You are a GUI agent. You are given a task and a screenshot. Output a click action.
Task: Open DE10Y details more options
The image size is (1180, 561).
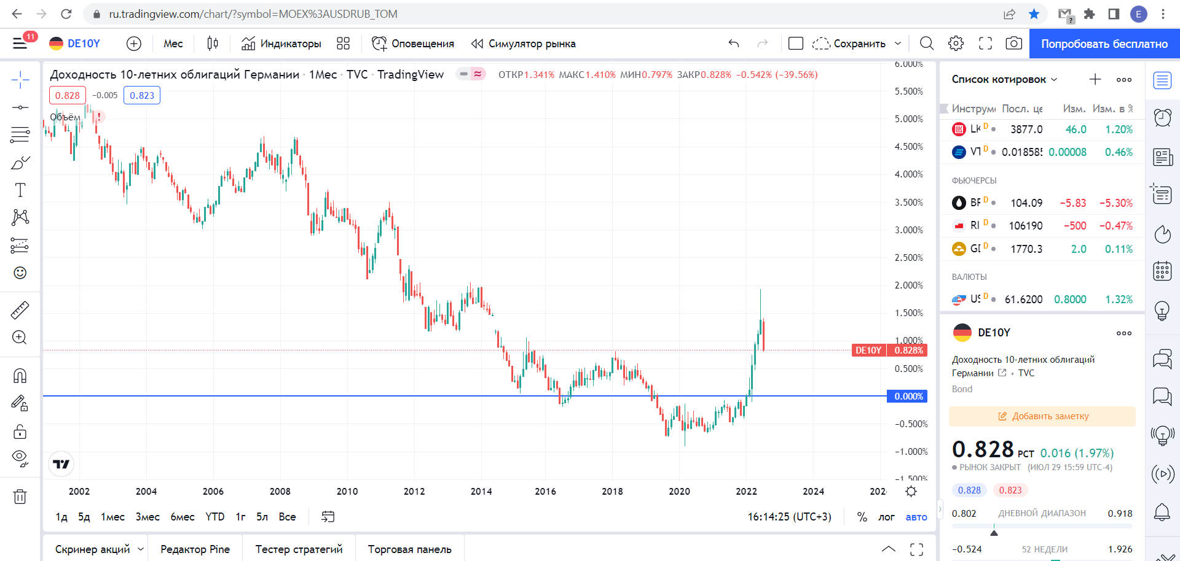coord(1124,333)
